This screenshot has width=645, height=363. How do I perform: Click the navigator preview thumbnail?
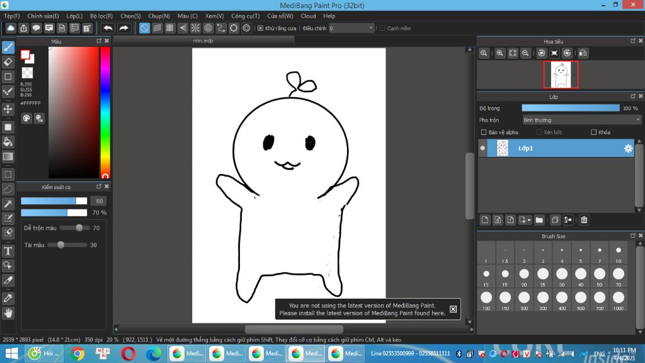pos(561,75)
